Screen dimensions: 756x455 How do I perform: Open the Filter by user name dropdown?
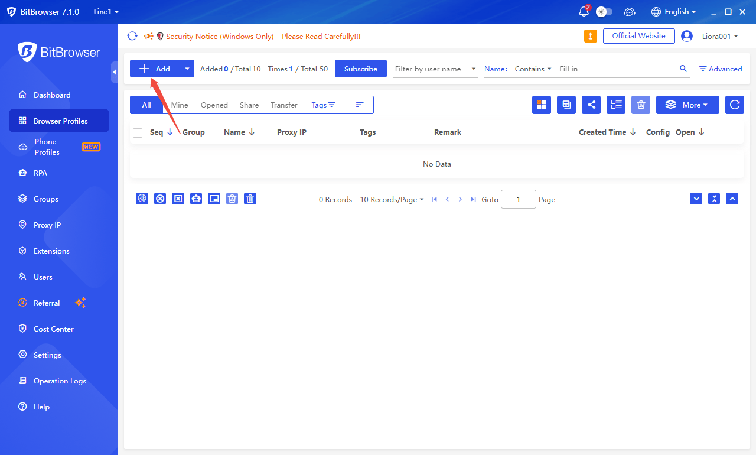[x=436, y=69]
